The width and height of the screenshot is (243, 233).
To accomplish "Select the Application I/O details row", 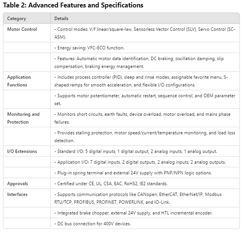I will pyautogui.click(x=145, y=162).
